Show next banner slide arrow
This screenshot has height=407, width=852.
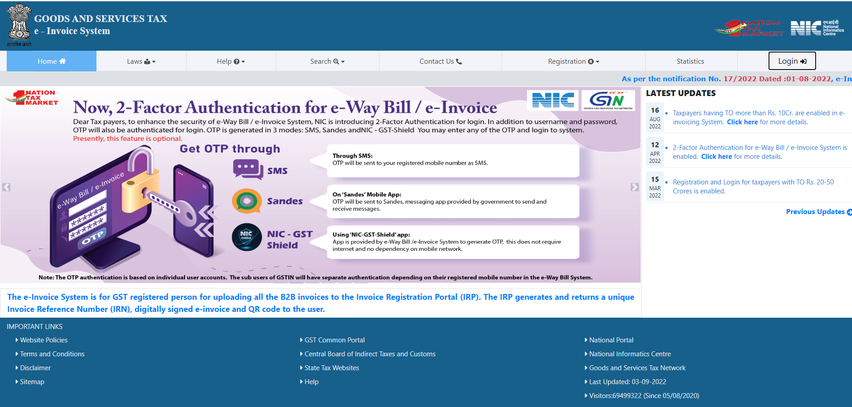(x=634, y=187)
